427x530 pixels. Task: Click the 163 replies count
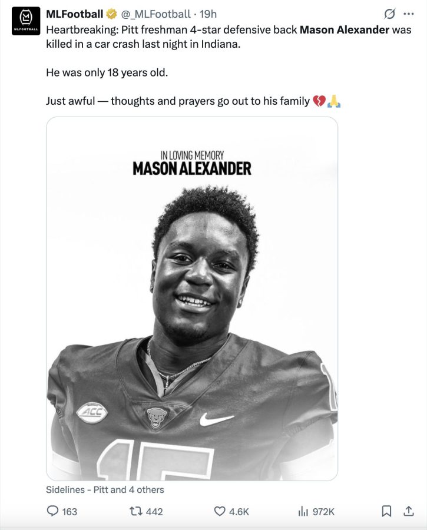(x=69, y=511)
